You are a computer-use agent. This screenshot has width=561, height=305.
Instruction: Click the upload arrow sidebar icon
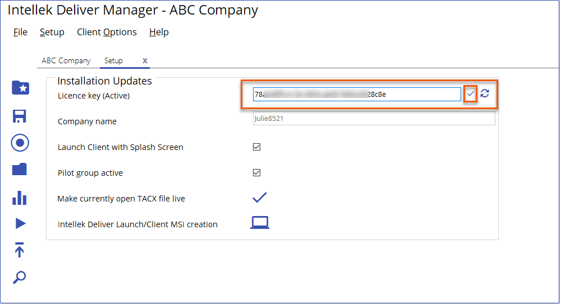(x=19, y=250)
